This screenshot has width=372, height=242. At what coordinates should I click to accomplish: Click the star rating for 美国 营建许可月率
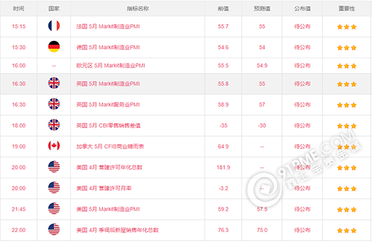tap(347, 189)
